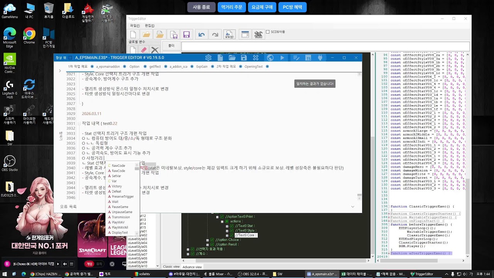494x278 pixels.
Task: Switch to the Advance view tab
Action: click(x=192, y=267)
